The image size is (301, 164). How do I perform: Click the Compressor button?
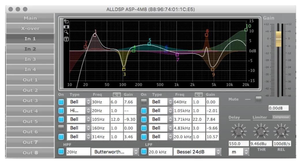281,117
